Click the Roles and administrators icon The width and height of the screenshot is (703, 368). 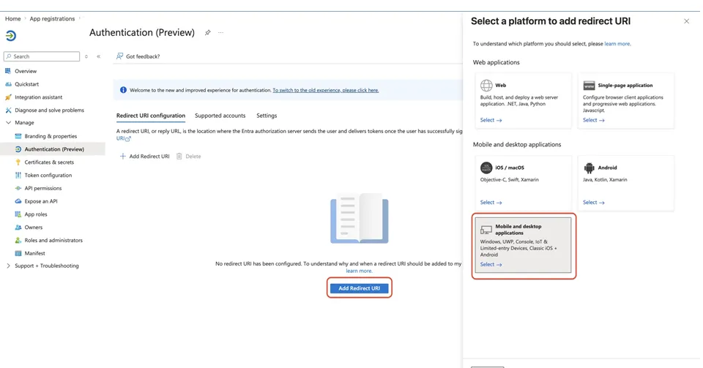[18, 240]
